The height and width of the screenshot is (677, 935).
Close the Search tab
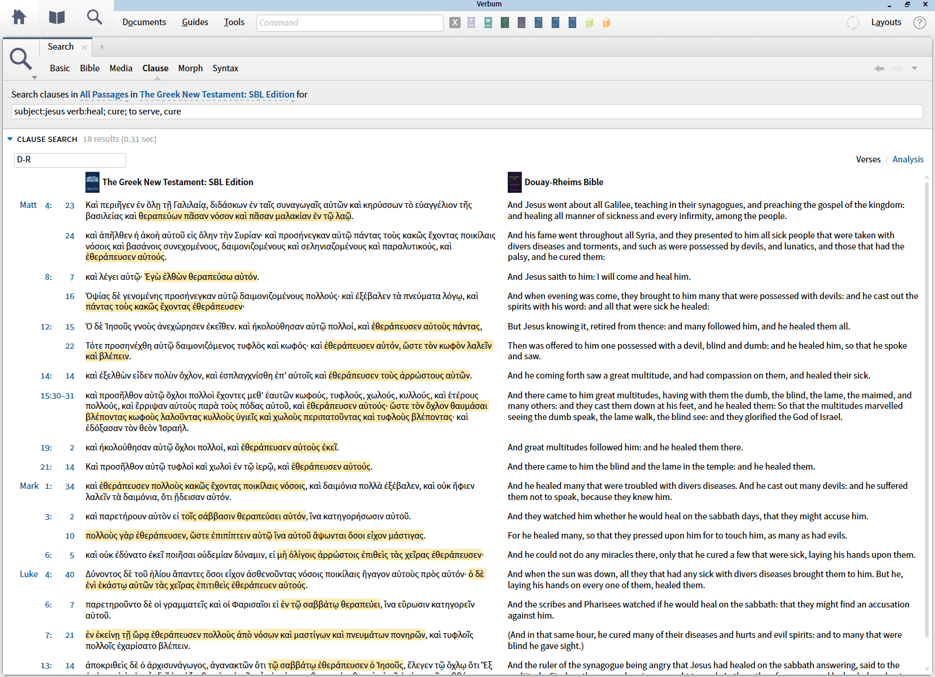[85, 47]
